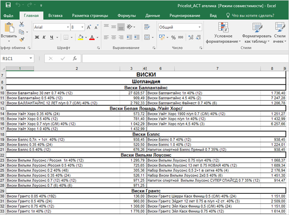Switch to the Вставка tab

(x=55, y=15)
